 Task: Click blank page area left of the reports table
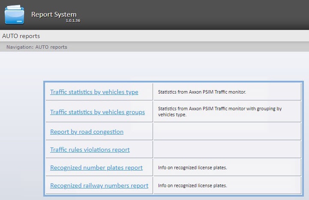click(21, 128)
